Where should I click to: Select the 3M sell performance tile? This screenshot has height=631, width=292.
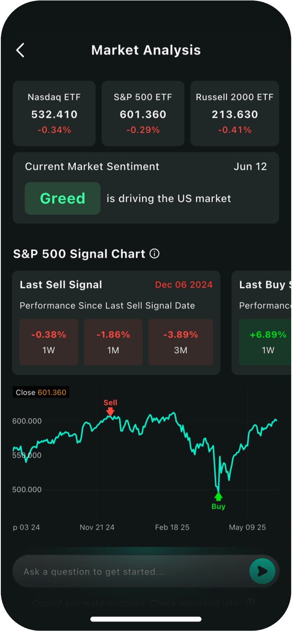click(x=180, y=342)
